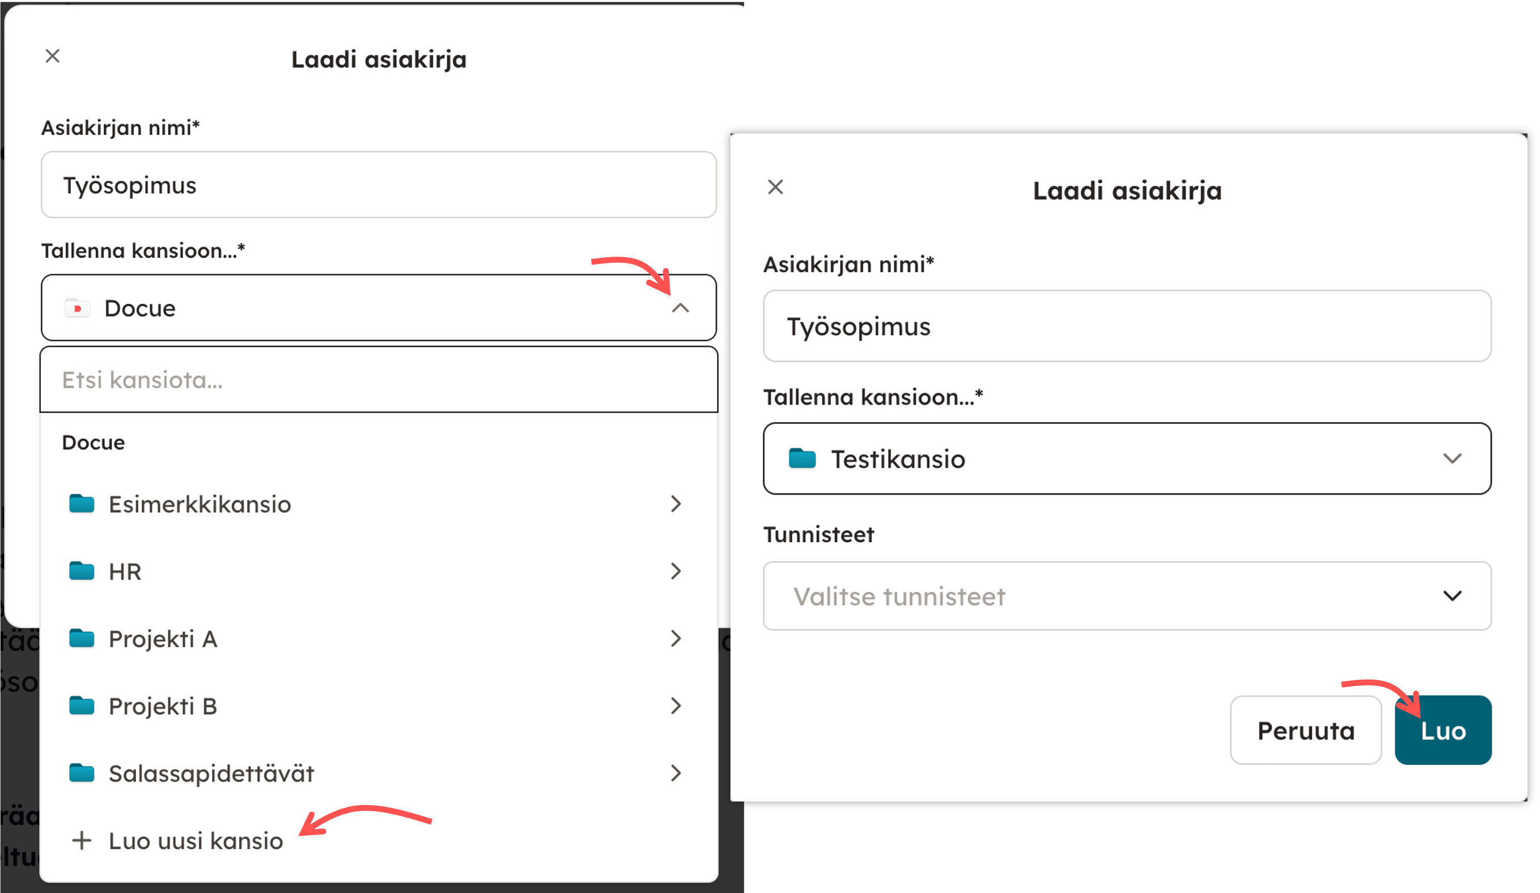Image resolution: width=1540 pixels, height=893 pixels.
Task: Choose Projekti A from the folder list
Action: click(x=379, y=638)
